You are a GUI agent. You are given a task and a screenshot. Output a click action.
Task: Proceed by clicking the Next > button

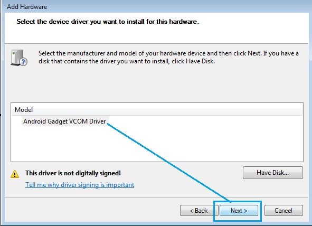pos(239,211)
